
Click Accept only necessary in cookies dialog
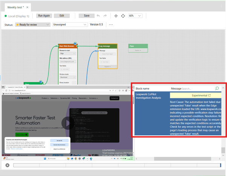(59, 145)
